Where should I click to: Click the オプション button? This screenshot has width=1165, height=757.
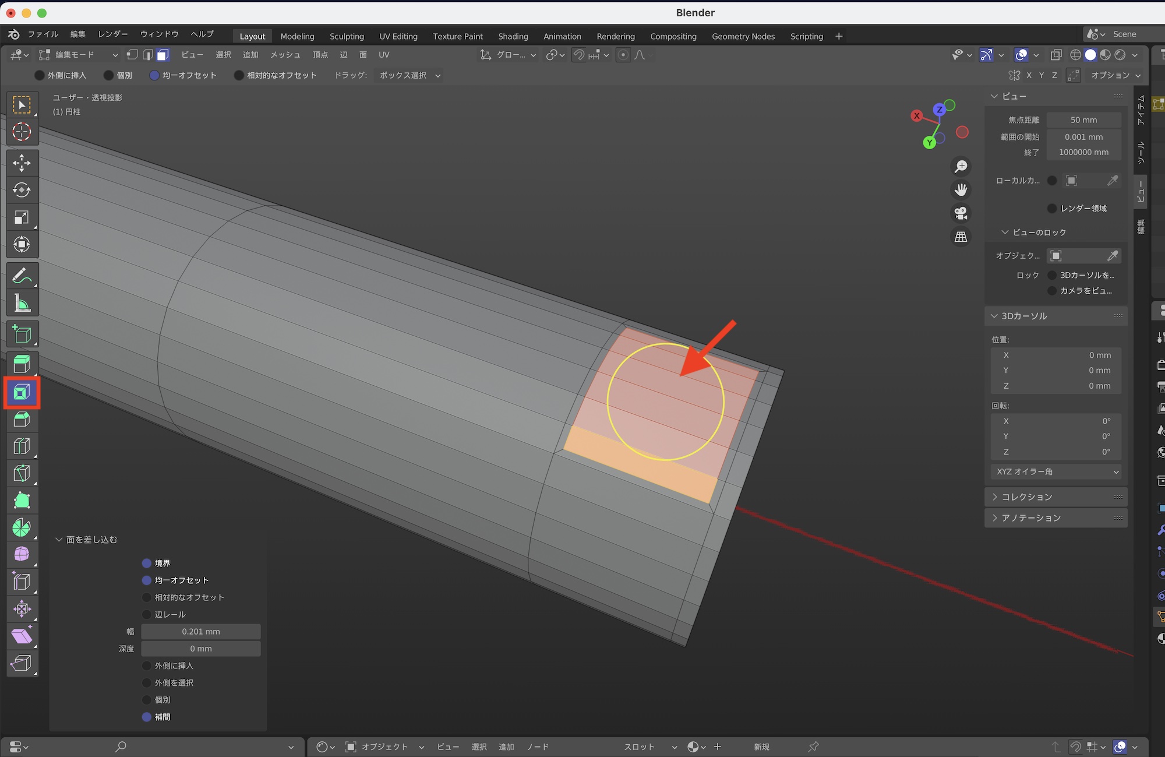[1115, 75]
